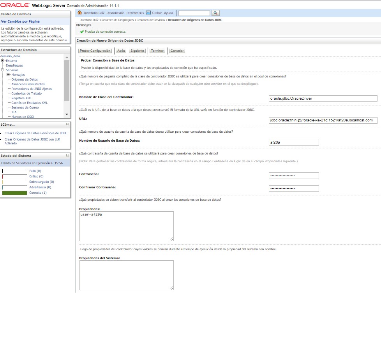Click the Contraseña password field
The height and width of the screenshot is (358, 381).
pyautogui.click(x=294, y=176)
